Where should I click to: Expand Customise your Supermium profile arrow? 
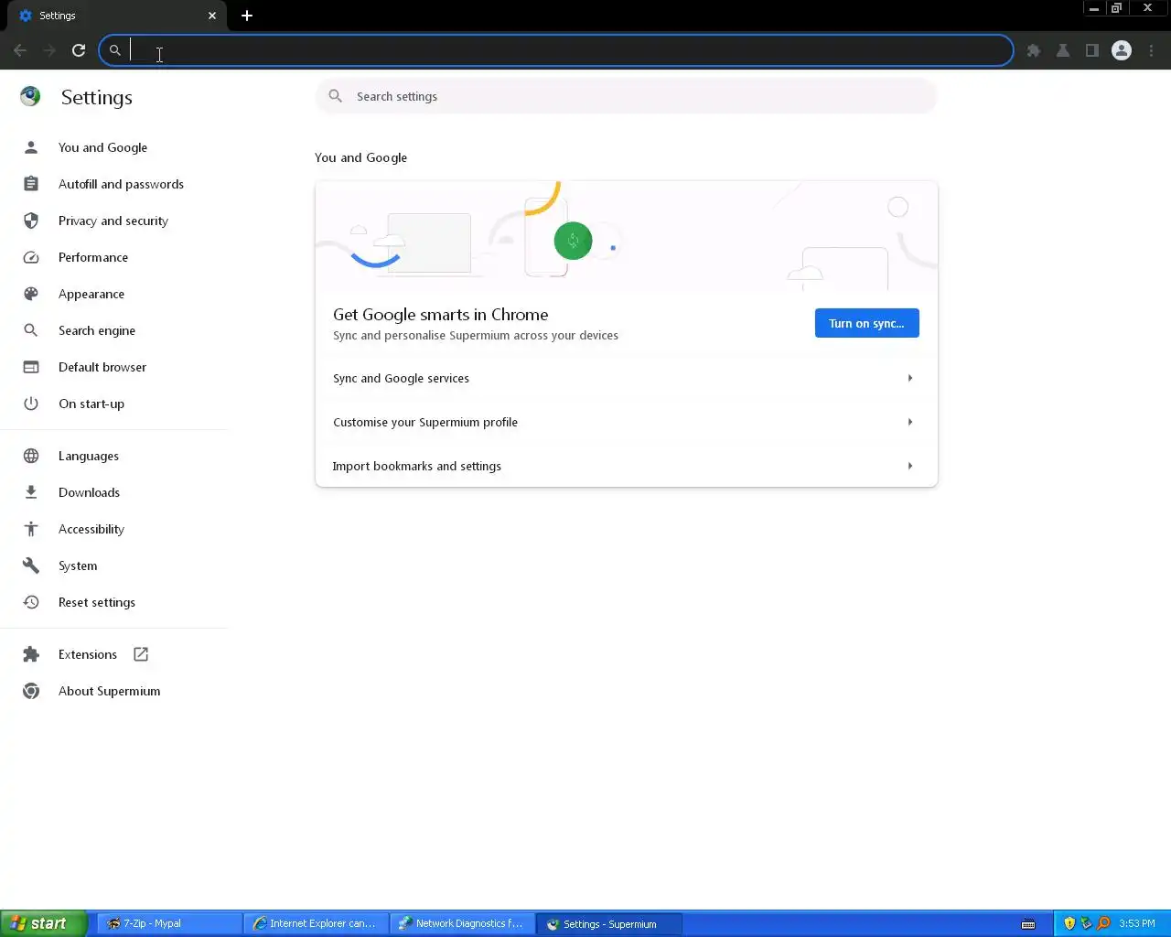910,422
